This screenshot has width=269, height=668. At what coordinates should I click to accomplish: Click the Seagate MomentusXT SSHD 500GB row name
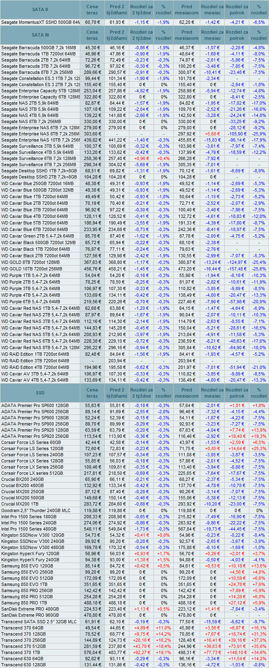(x=40, y=22)
